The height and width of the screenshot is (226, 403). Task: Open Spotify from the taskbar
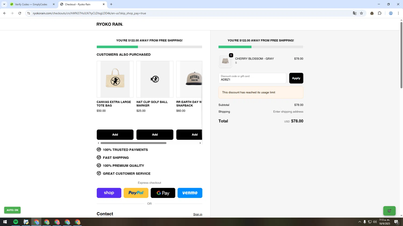pos(16,222)
